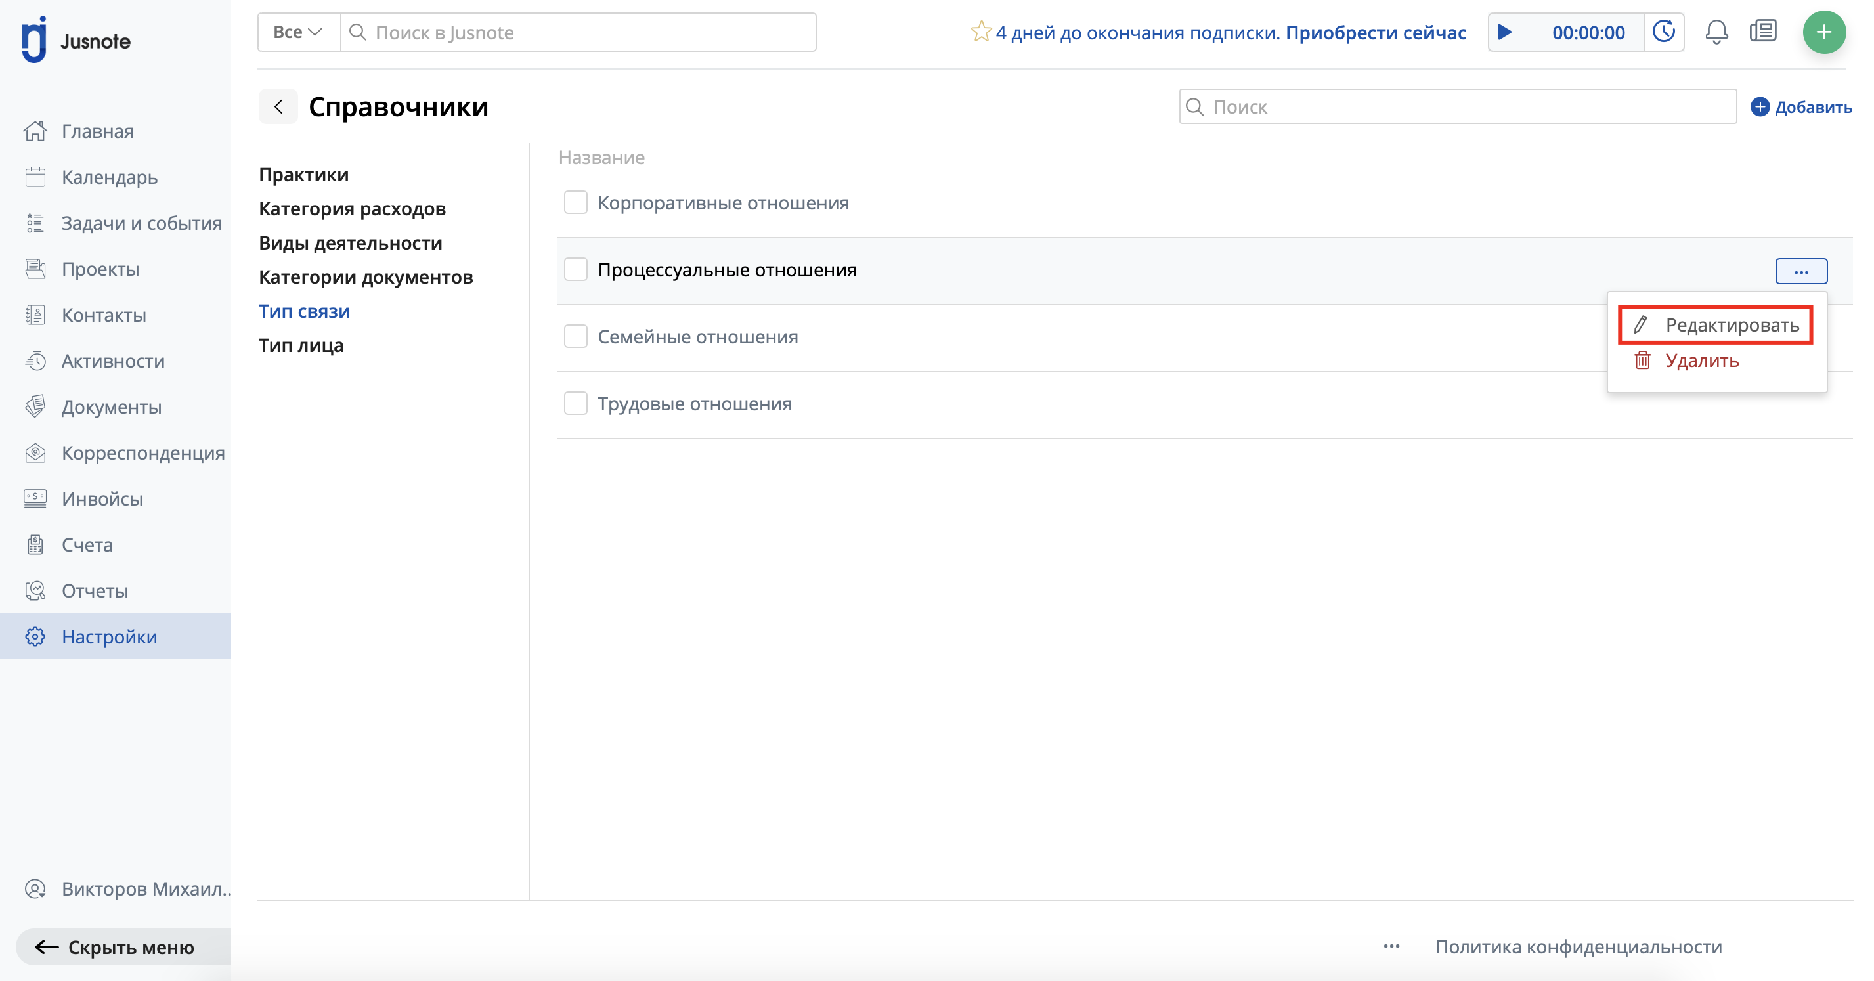Open the Практики directory

303,175
